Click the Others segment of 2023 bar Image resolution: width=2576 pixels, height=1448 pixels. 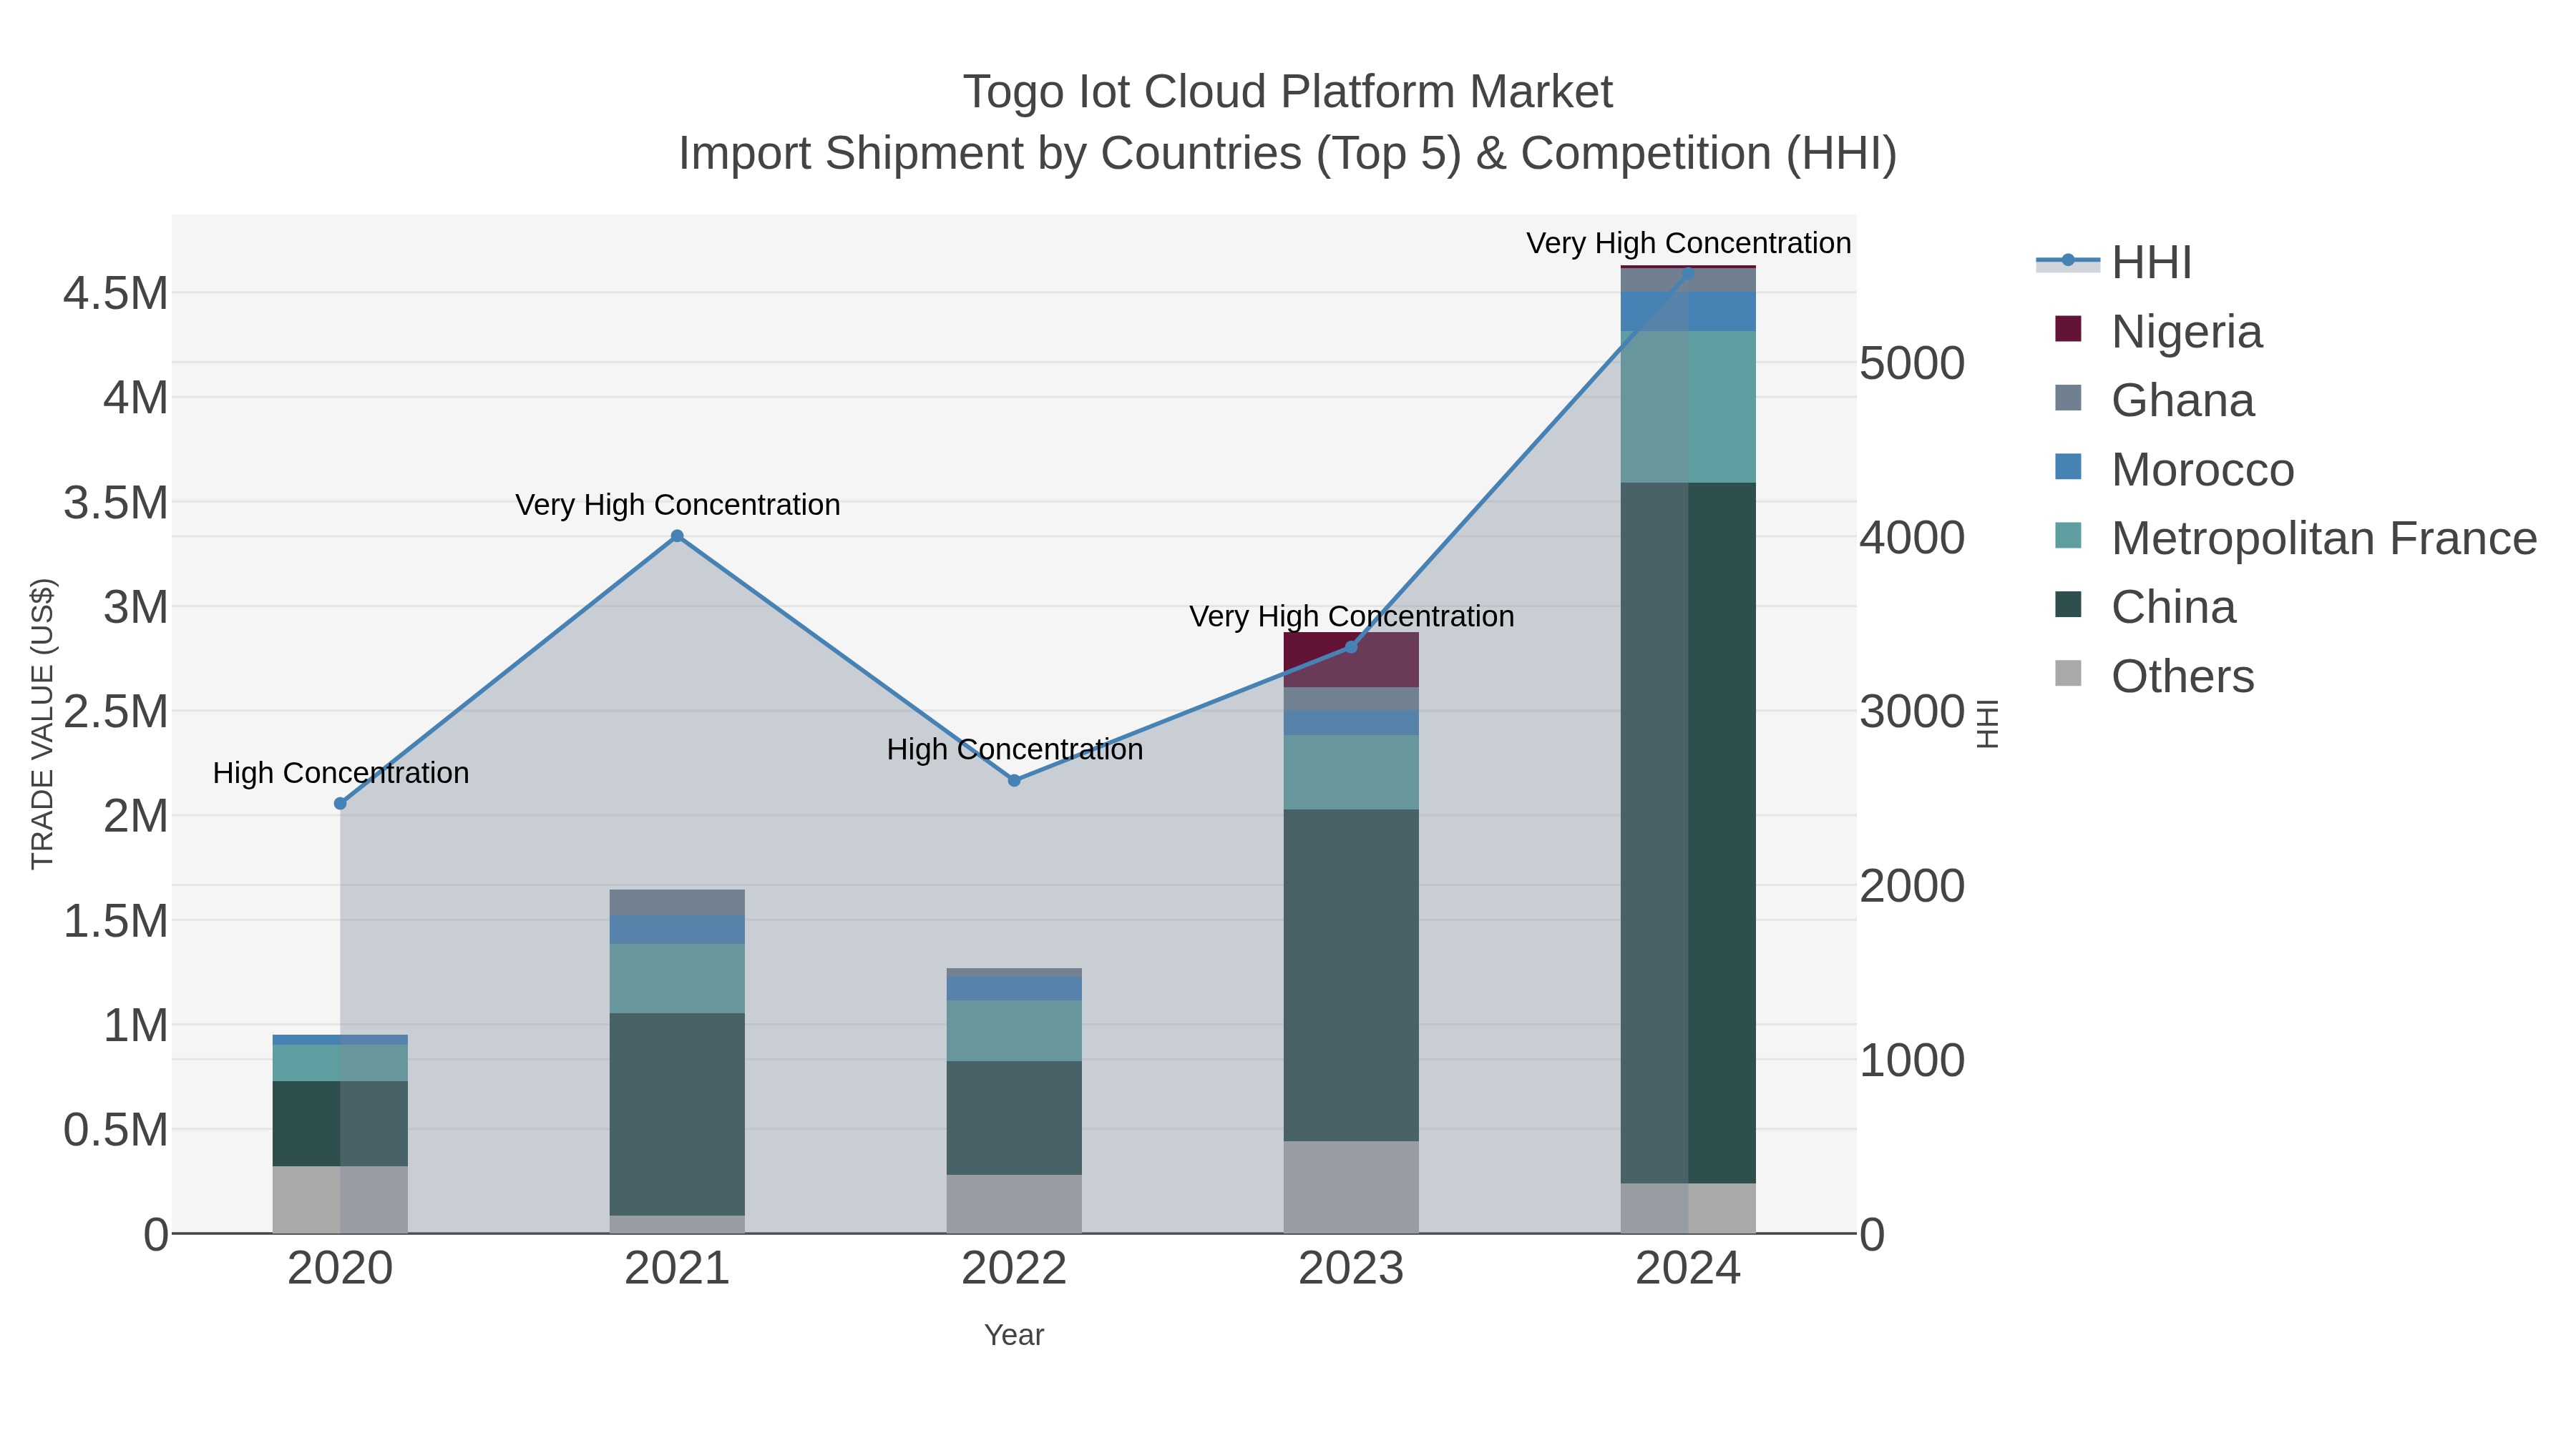[1351, 1187]
